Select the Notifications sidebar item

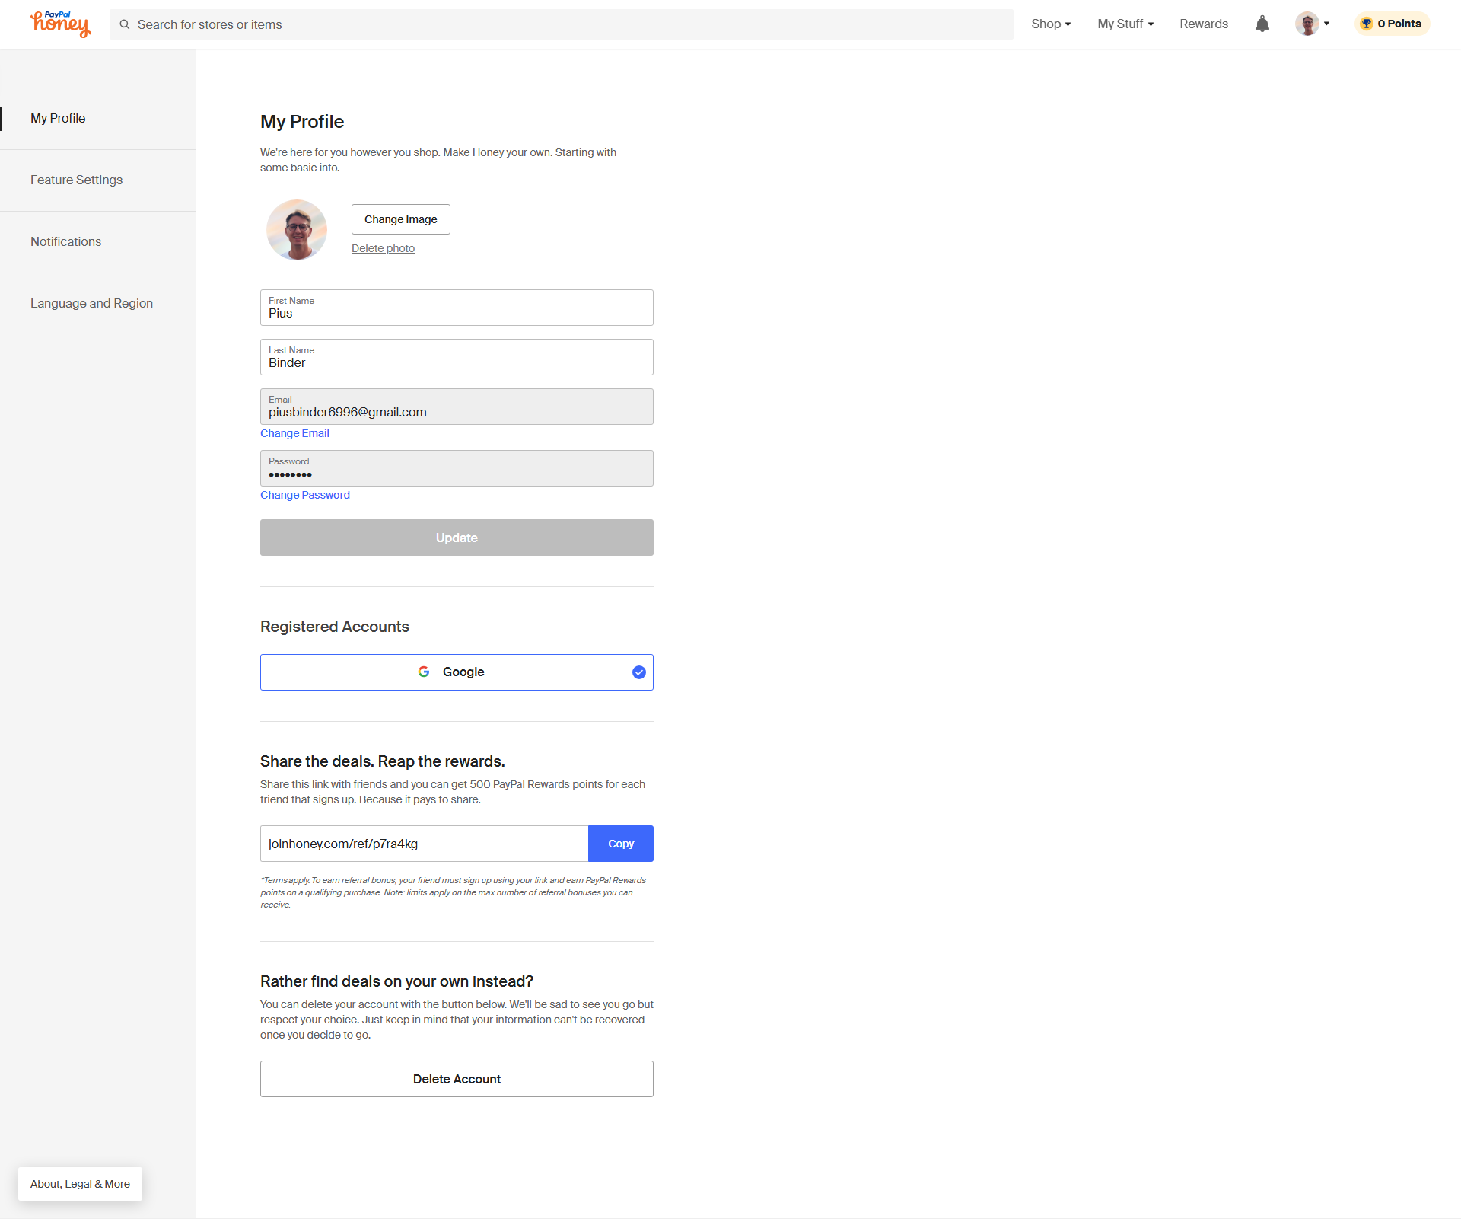pyautogui.click(x=65, y=241)
